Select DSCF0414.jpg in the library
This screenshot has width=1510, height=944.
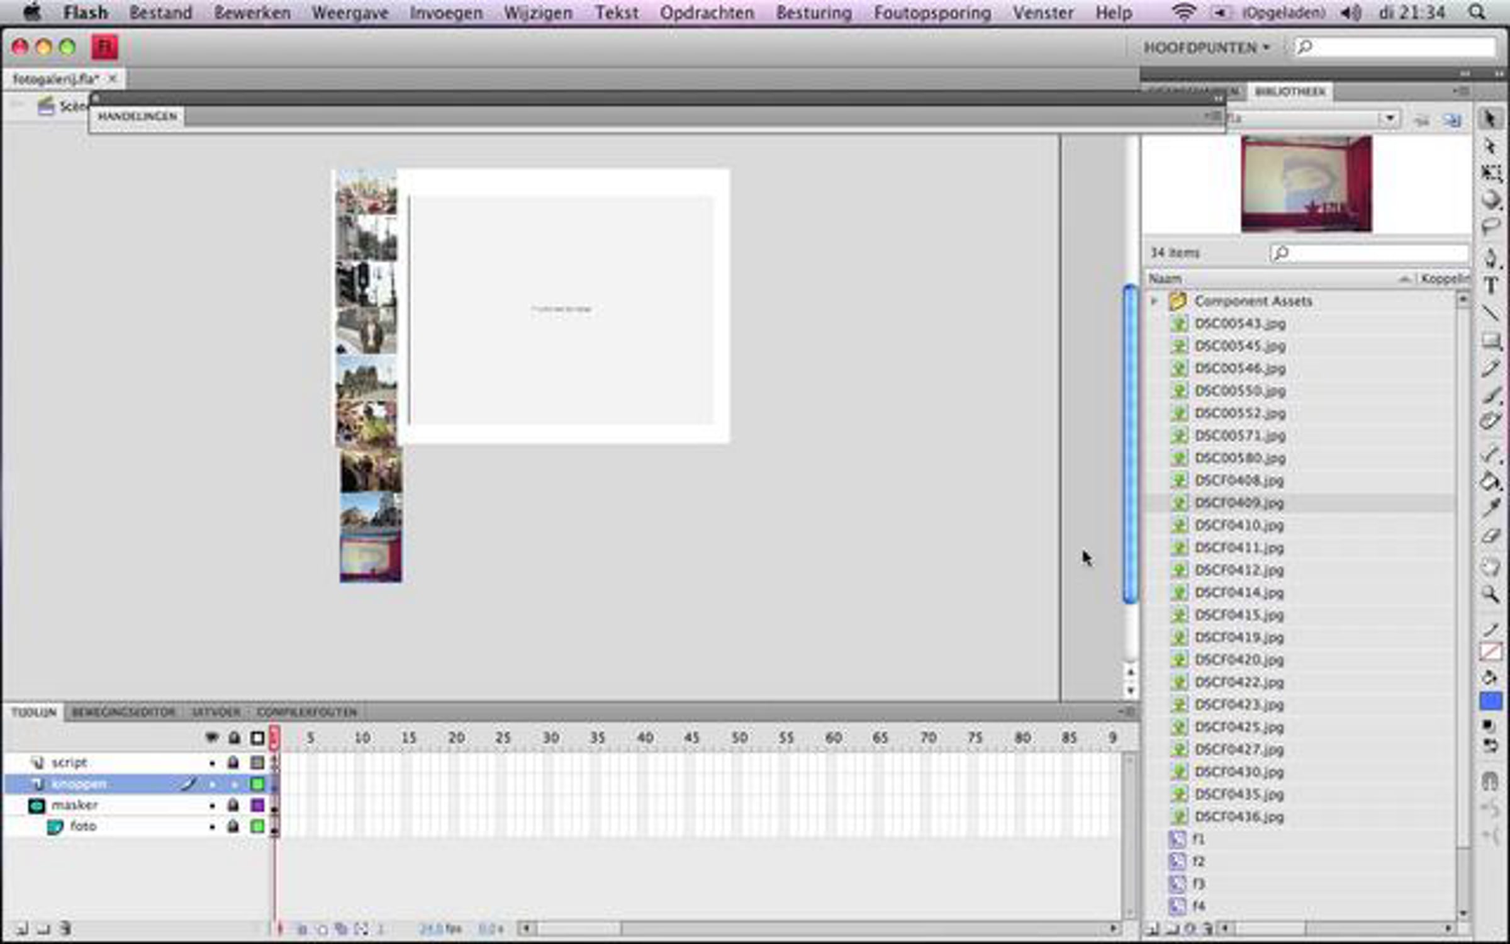(x=1239, y=592)
